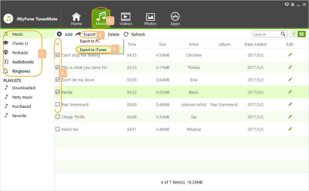This screenshot has height=191, width=309.
Task: Sort by the Album column header
Action: [x=224, y=44]
